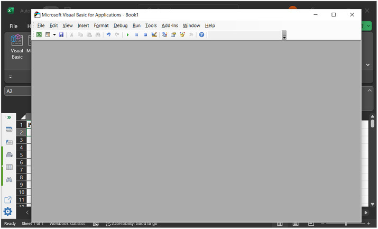The height and width of the screenshot is (229, 378).
Task: Open the Debug menu
Action: click(121, 25)
